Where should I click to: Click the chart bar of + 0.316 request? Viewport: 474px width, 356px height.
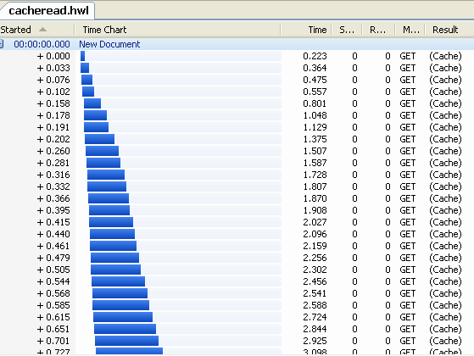tap(106, 175)
